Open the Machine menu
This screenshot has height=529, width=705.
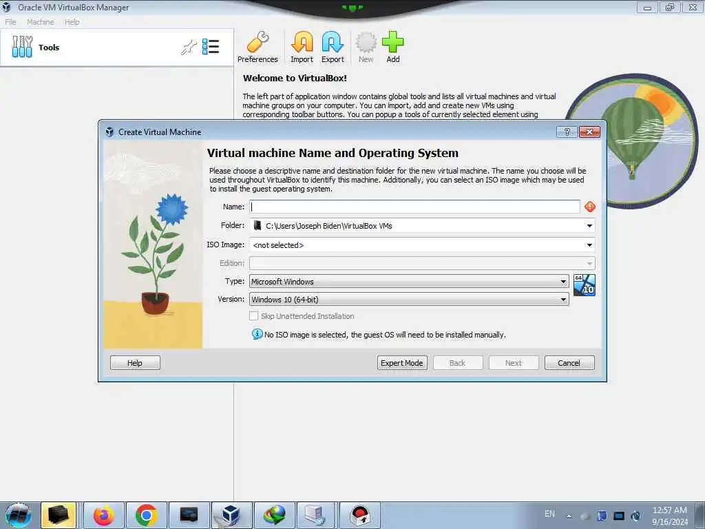pos(41,21)
